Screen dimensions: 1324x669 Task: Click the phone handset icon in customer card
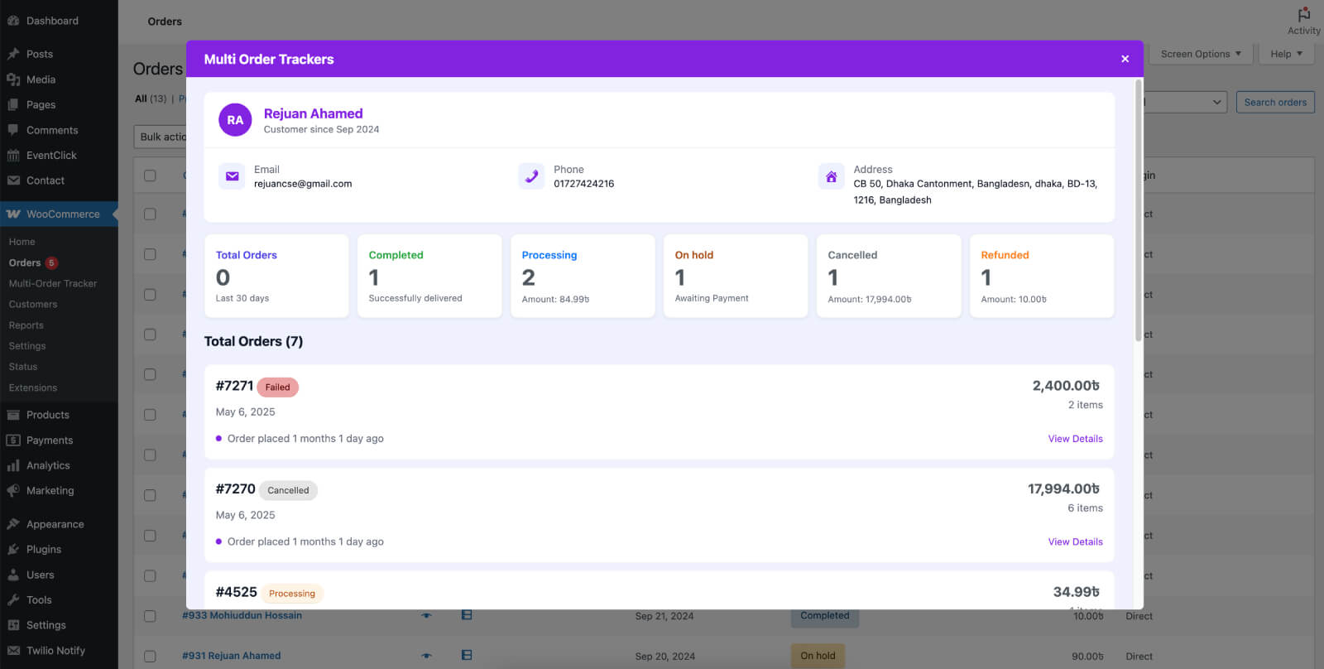click(531, 176)
